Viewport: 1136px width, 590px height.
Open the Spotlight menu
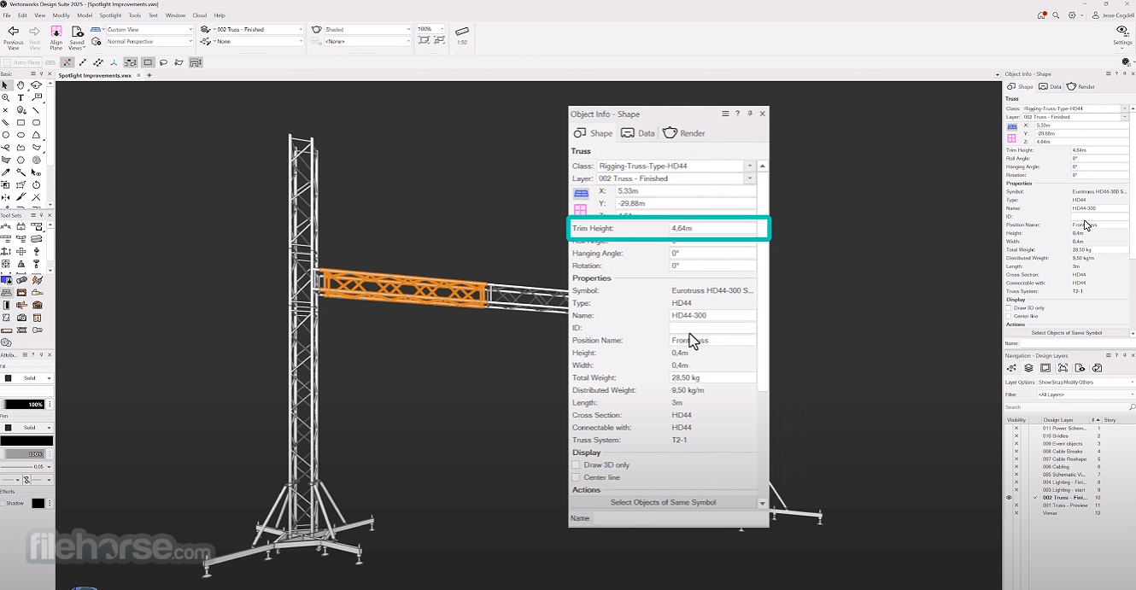110,15
